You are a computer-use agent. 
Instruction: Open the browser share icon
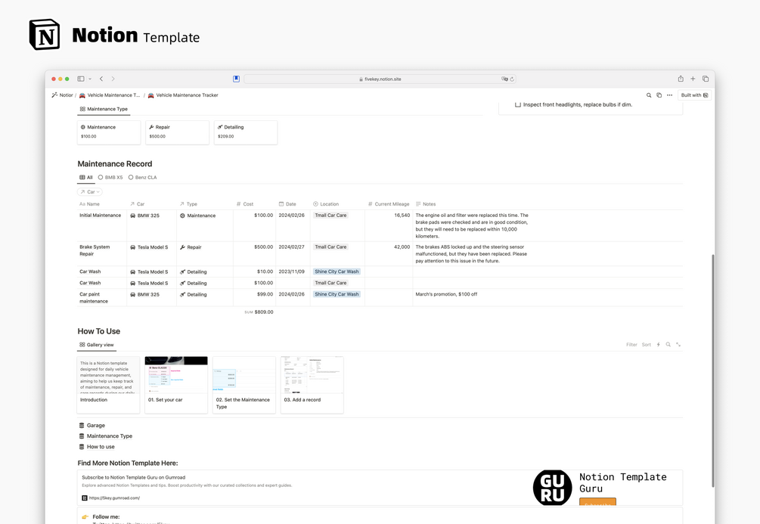click(x=681, y=79)
